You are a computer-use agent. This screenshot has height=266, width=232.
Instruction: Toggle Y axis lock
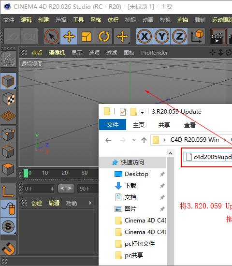pyautogui.click(x=162, y=36)
